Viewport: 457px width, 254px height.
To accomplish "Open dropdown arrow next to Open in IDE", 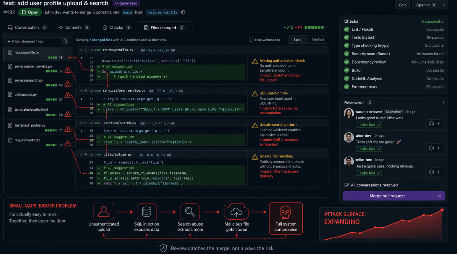I will pos(444,5).
